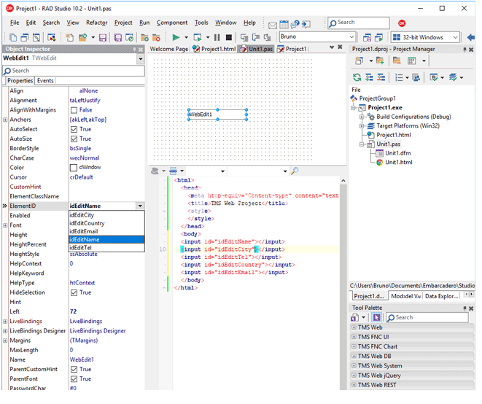Viewport: 482px width, 404px height.
Task: Click the code editor vertical scrollbar up arrow
Action: pos(343,181)
